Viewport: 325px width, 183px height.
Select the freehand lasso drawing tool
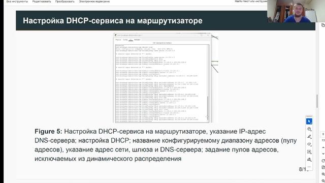click(309, 144)
